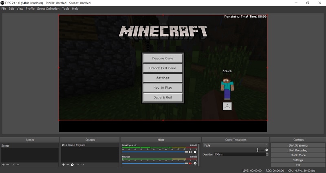
Task: Add a new source with plus icon
Action: pyautogui.click(x=64, y=165)
